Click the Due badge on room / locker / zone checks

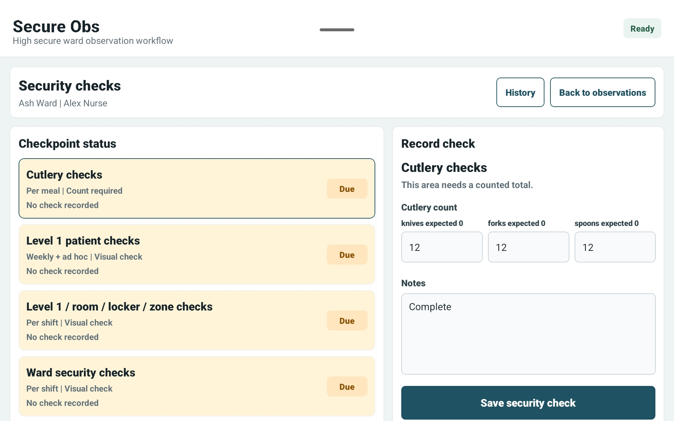[x=347, y=321]
